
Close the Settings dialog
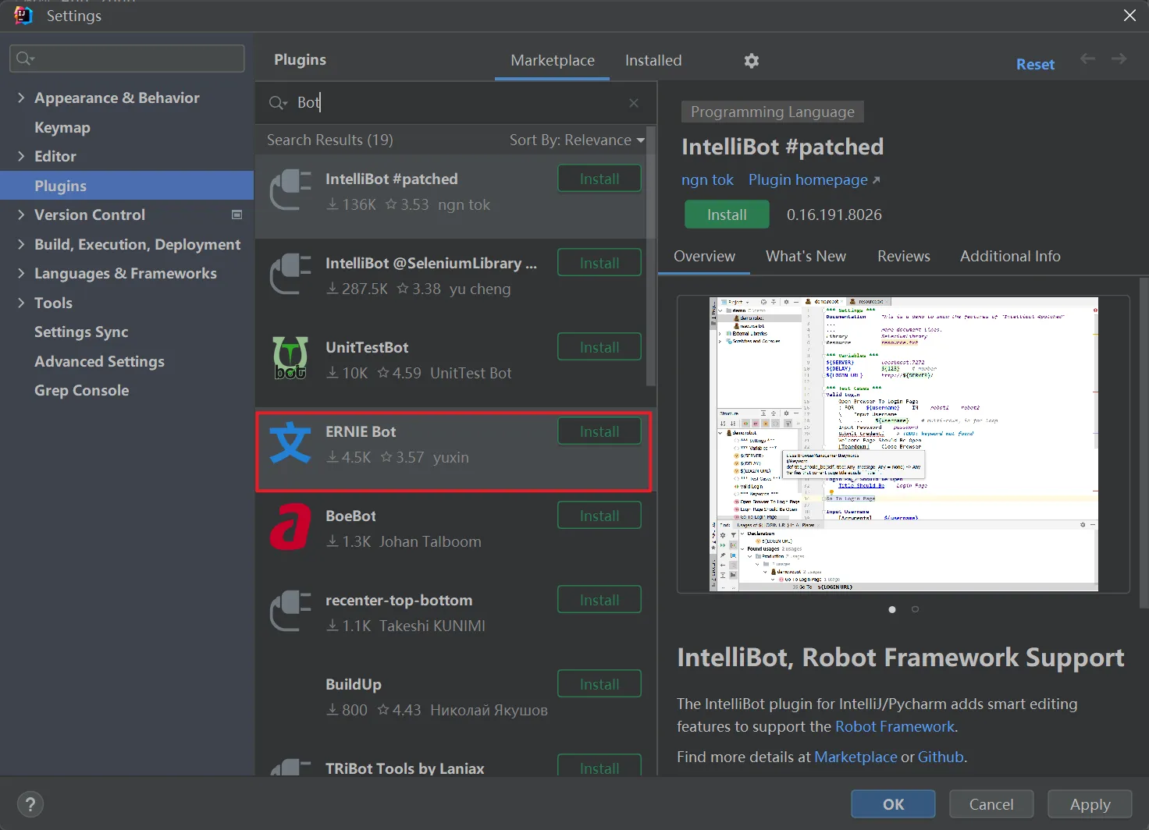pyautogui.click(x=1129, y=16)
